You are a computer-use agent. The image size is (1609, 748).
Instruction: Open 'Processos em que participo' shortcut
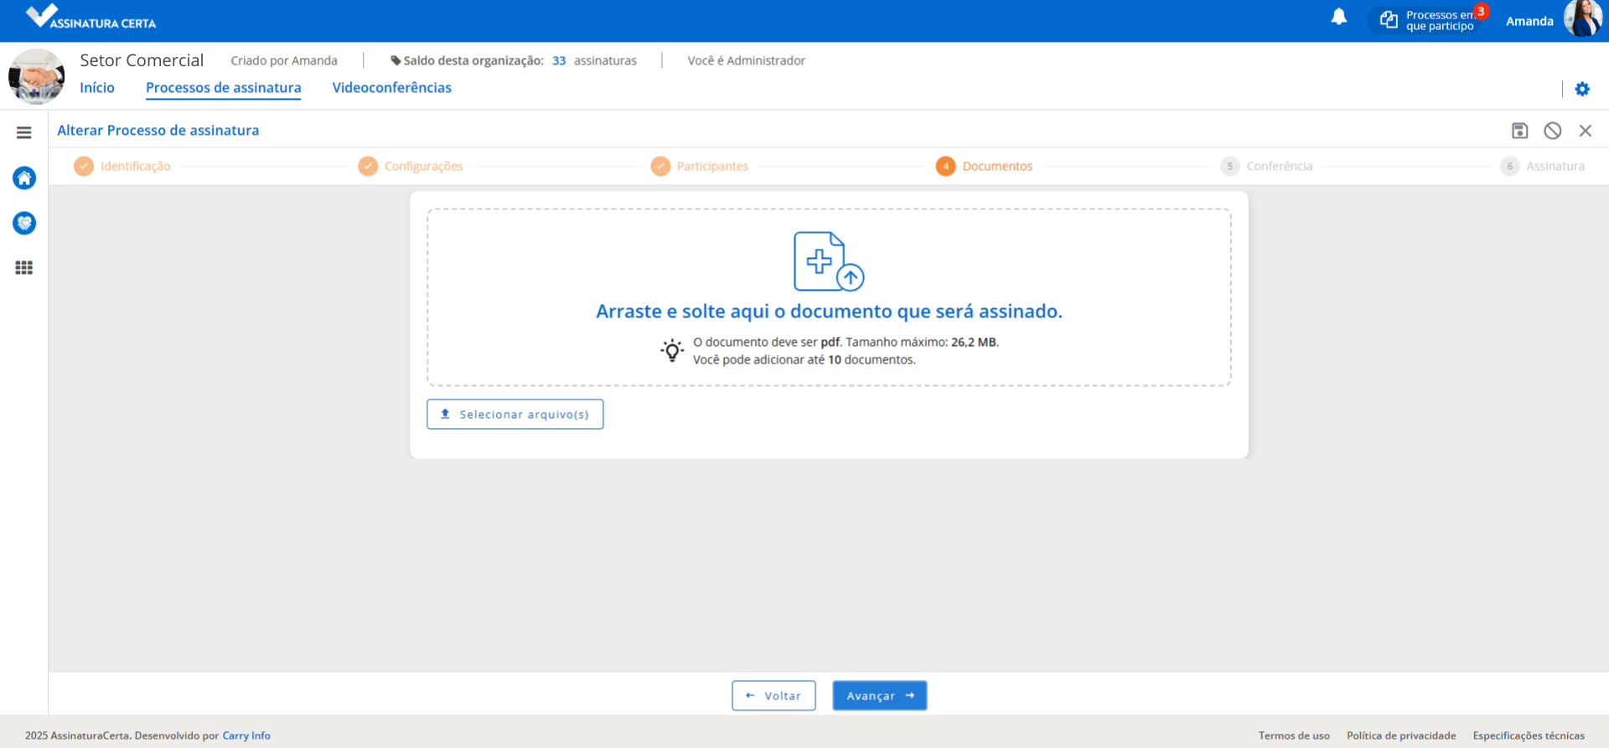pos(1430,21)
